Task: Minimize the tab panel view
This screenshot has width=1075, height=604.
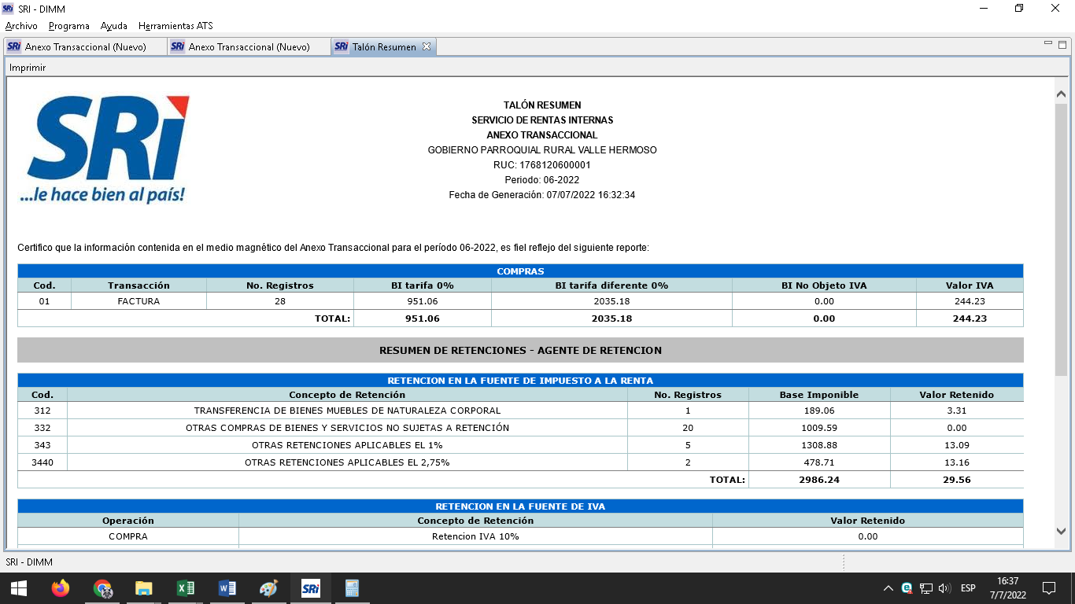Action: (1048, 43)
